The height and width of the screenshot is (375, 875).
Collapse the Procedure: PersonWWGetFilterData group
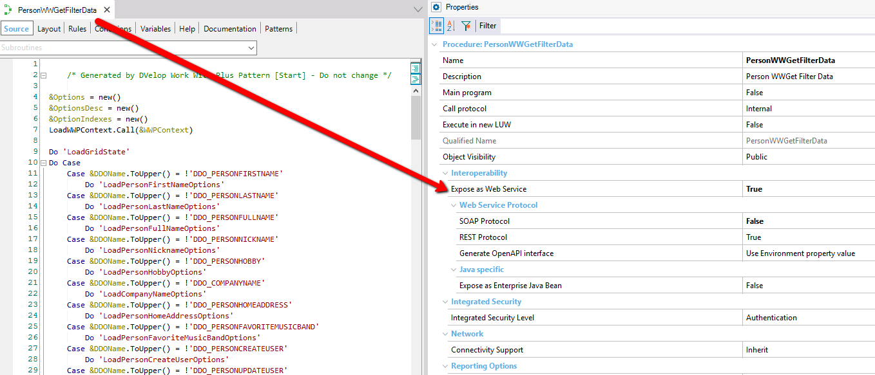point(434,44)
